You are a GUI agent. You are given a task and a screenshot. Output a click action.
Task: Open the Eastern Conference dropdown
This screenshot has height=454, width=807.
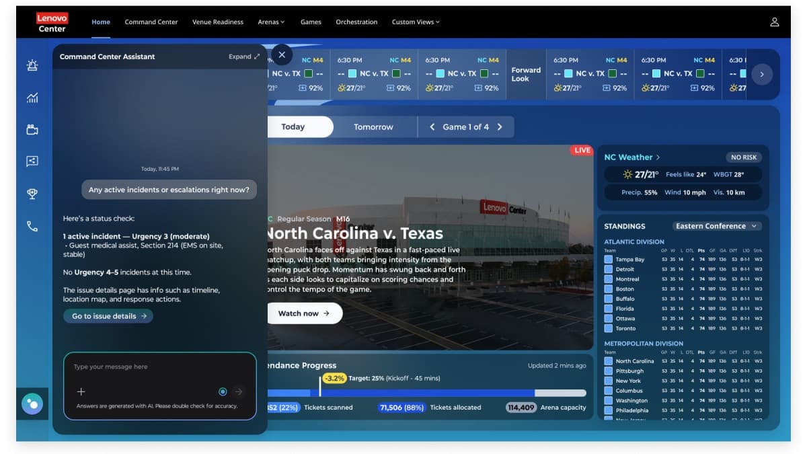[x=717, y=226]
